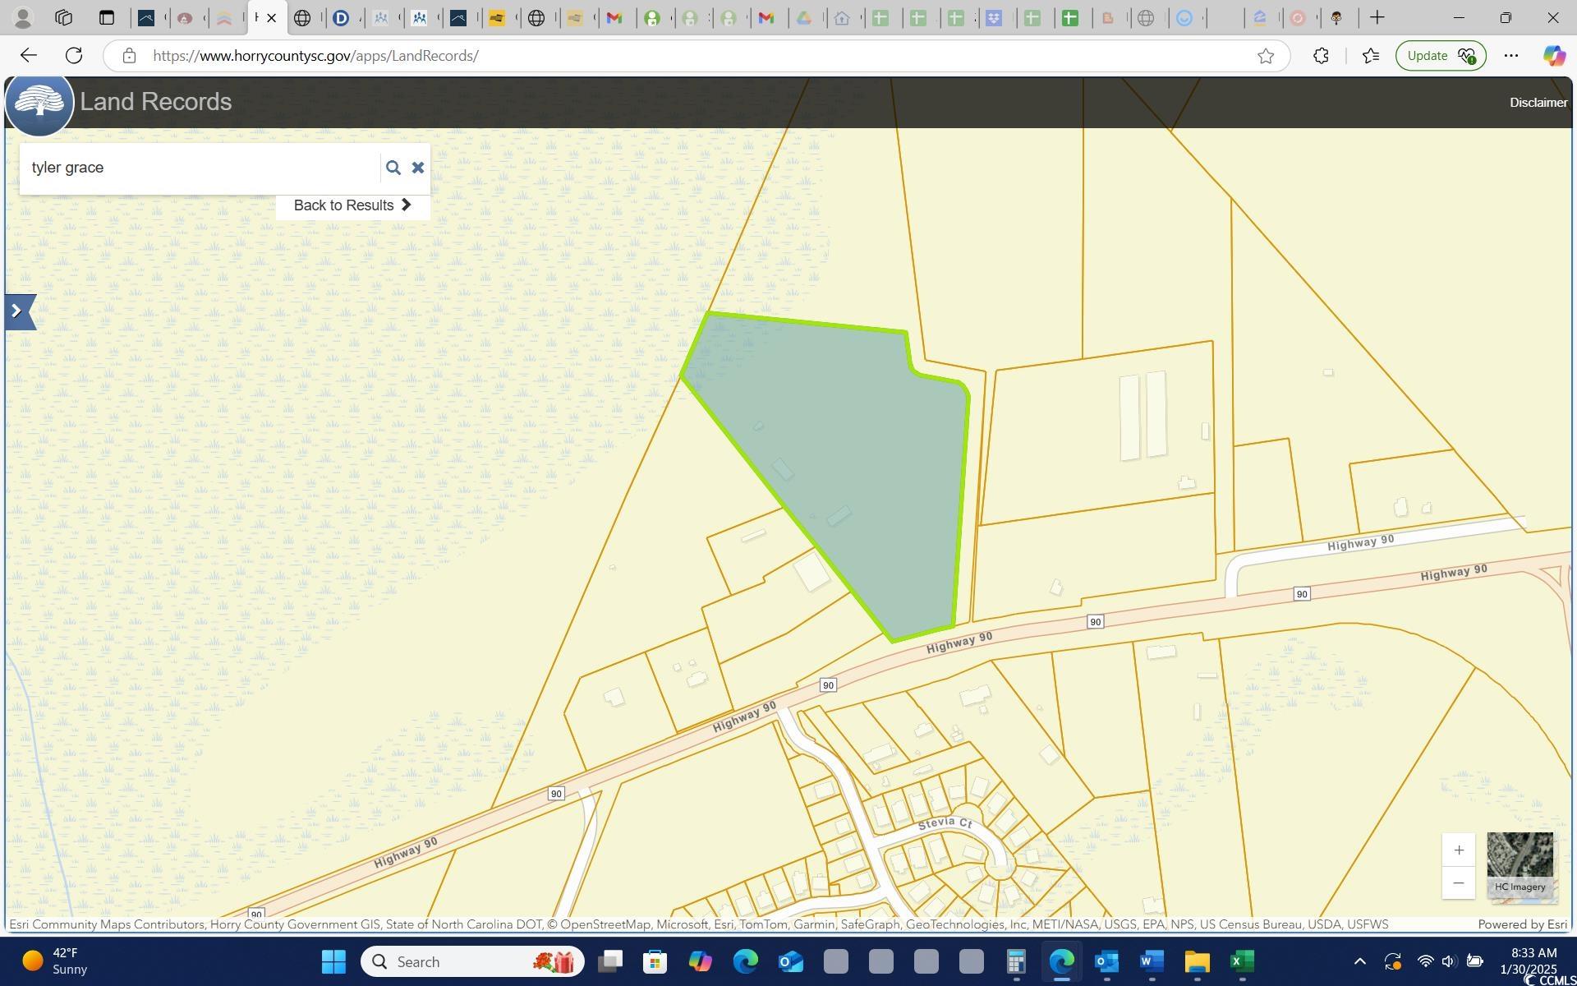This screenshot has height=986, width=1577.
Task: Show hidden system tray icons
Action: [1359, 961]
